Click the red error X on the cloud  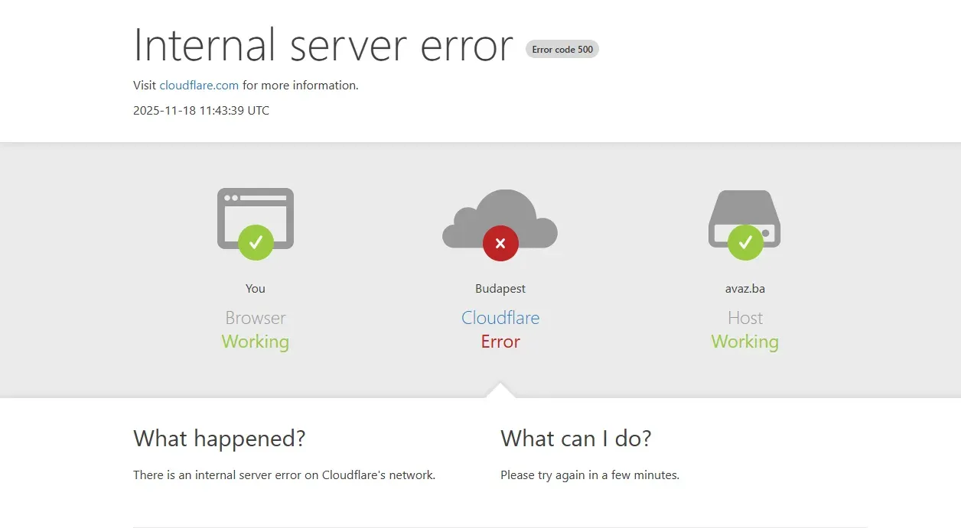tap(500, 243)
